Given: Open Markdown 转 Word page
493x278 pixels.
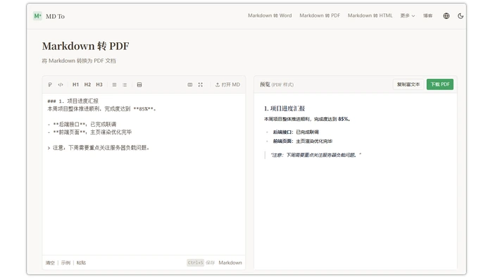Looking at the screenshot, I should tap(270, 15).
